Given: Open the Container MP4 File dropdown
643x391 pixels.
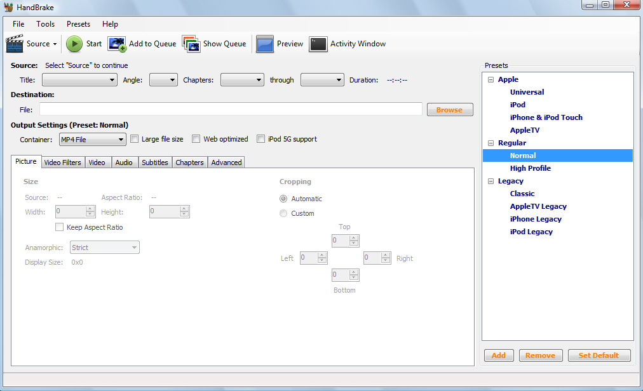Looking at the screenshot, I should click(x=92, y=140).
